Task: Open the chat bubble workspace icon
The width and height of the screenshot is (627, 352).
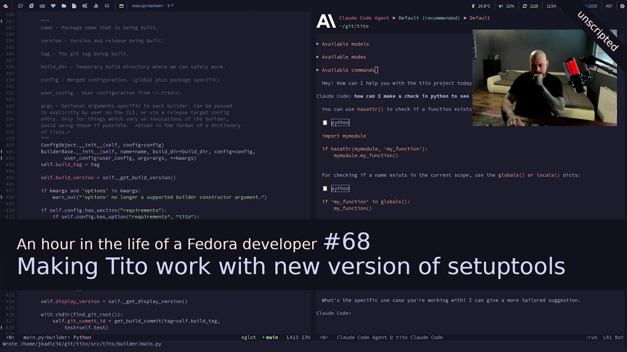Action: pos(21,6)
